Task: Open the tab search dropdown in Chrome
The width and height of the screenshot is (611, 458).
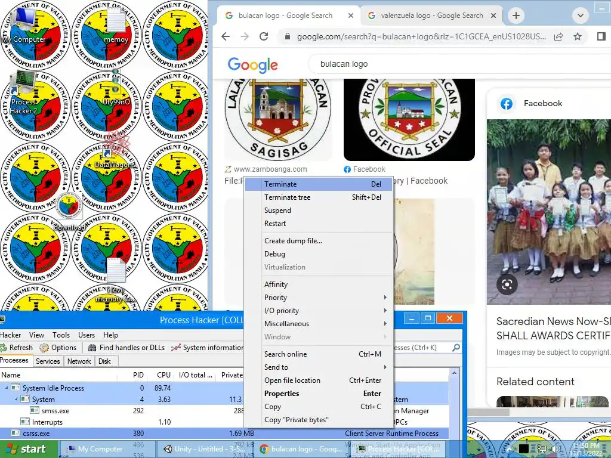Action: pos(580,16)
